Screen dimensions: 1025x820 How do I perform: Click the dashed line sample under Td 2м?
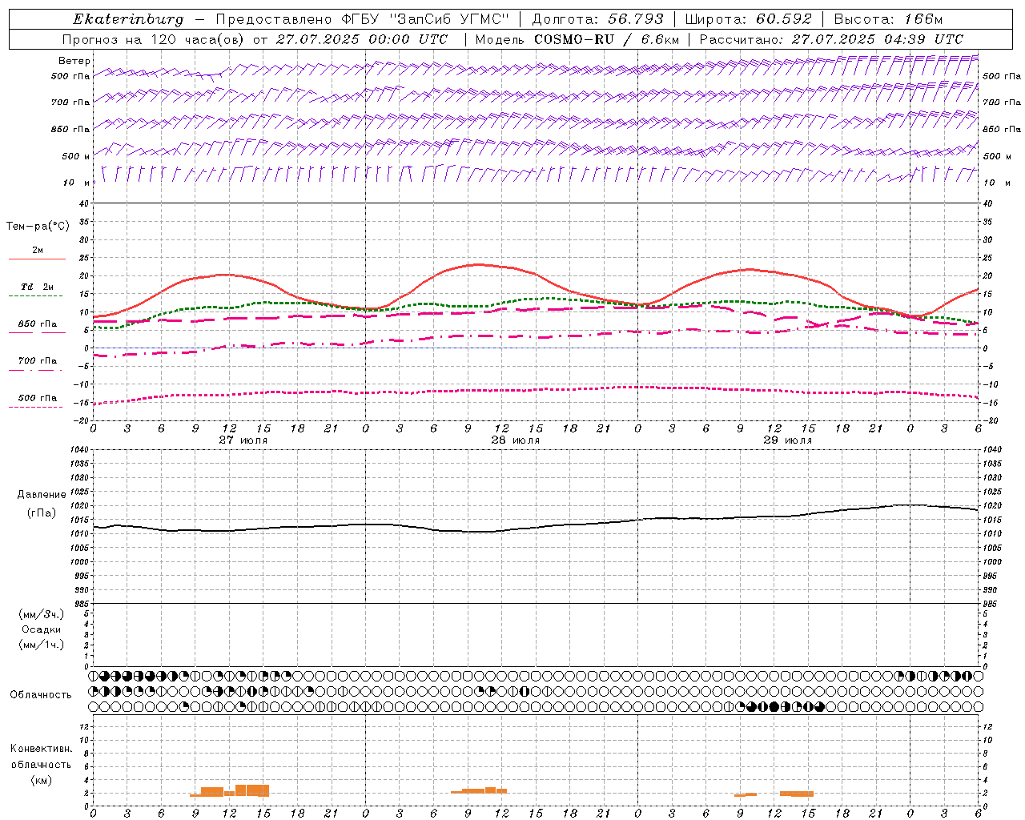click(x=36, y=295)
